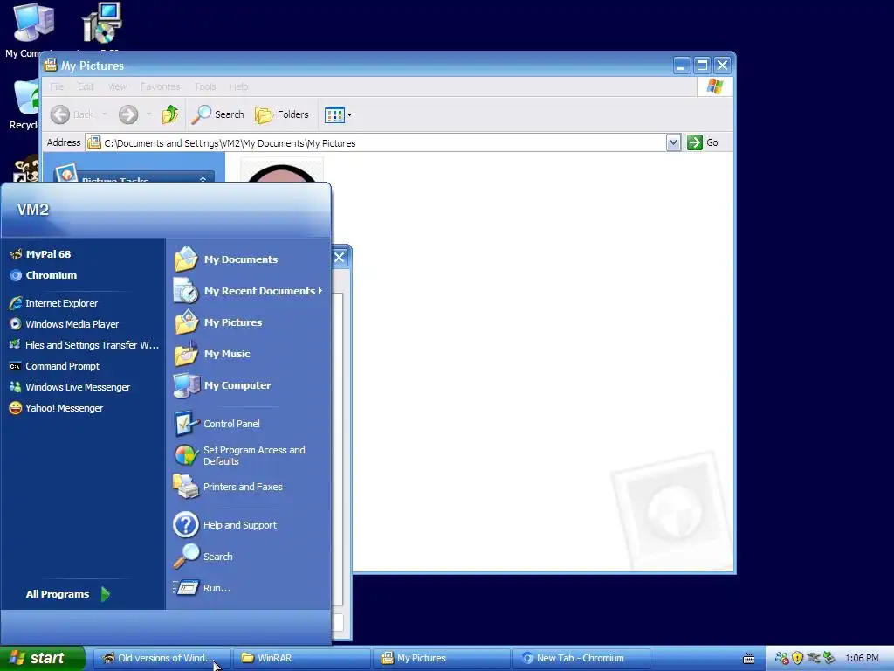Screen dimensions: 894x671
Task: Open My Computer in Start menu
Action: (x=223, y=385)
